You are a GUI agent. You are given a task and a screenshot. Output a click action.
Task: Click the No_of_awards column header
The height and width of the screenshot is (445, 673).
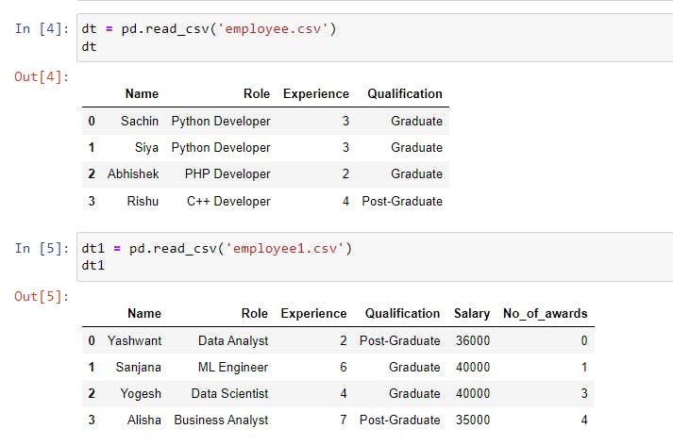(x=545, y=313)
